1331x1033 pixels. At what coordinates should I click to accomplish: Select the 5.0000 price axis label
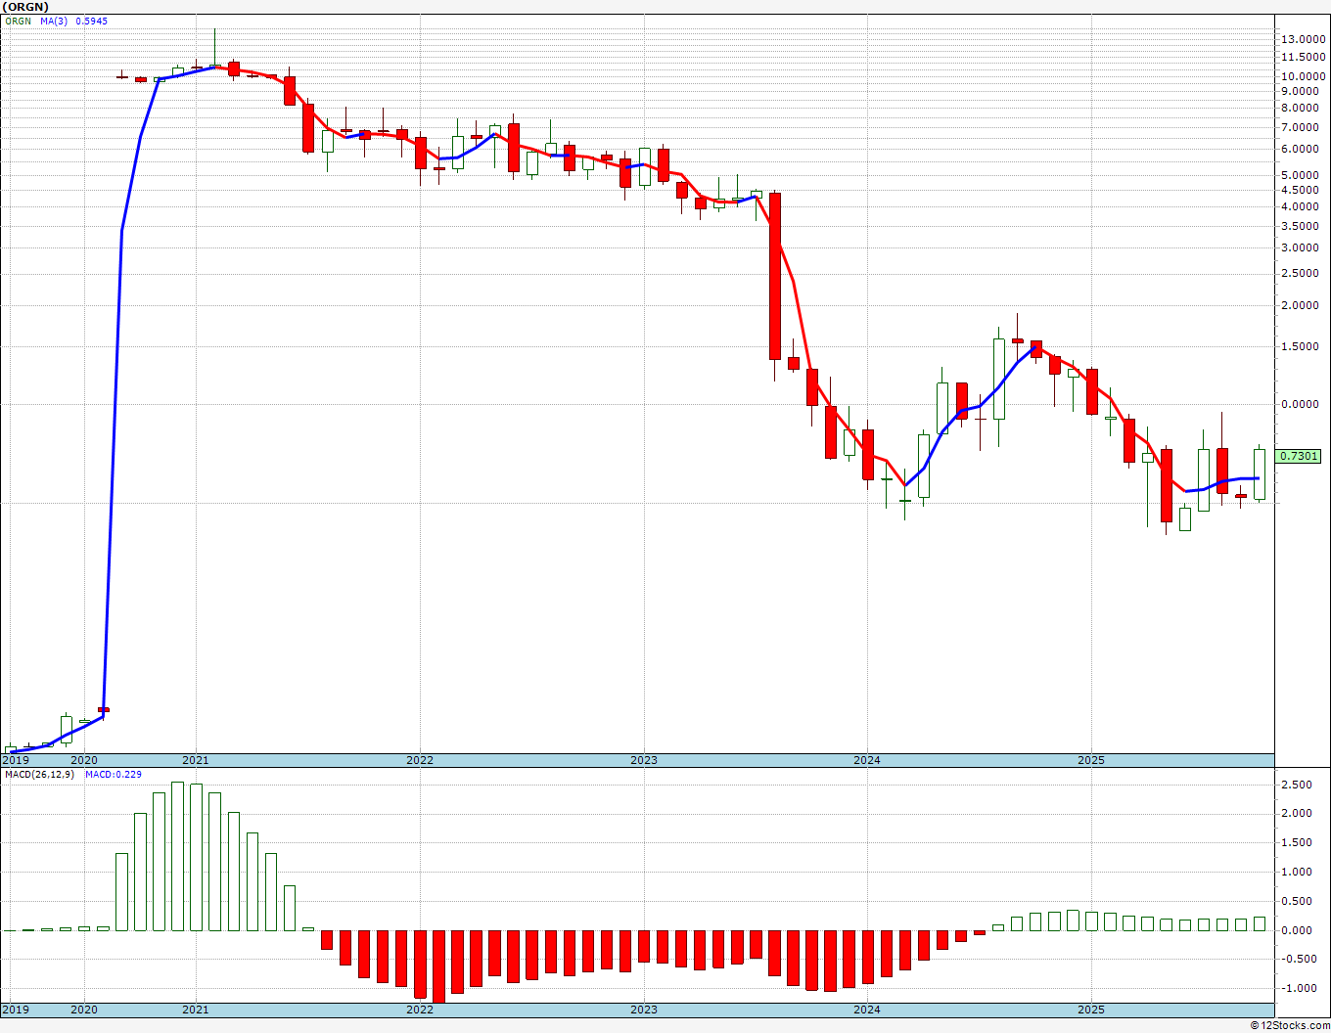tap(1302, 175)
